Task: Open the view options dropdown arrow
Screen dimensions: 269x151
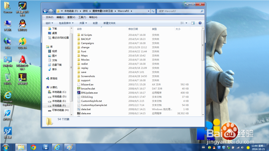Action: pyautogui.click(x=186, y=23)
